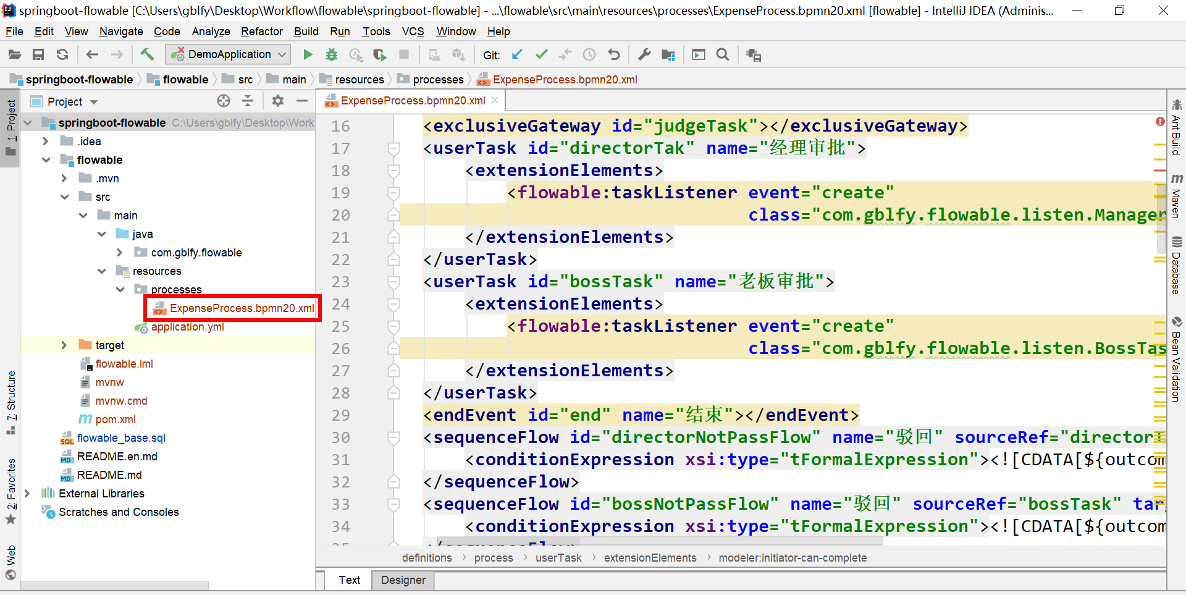Expand com.gblfy.flowable package
Screen dimensions: 1186x595
coord(119,253)
